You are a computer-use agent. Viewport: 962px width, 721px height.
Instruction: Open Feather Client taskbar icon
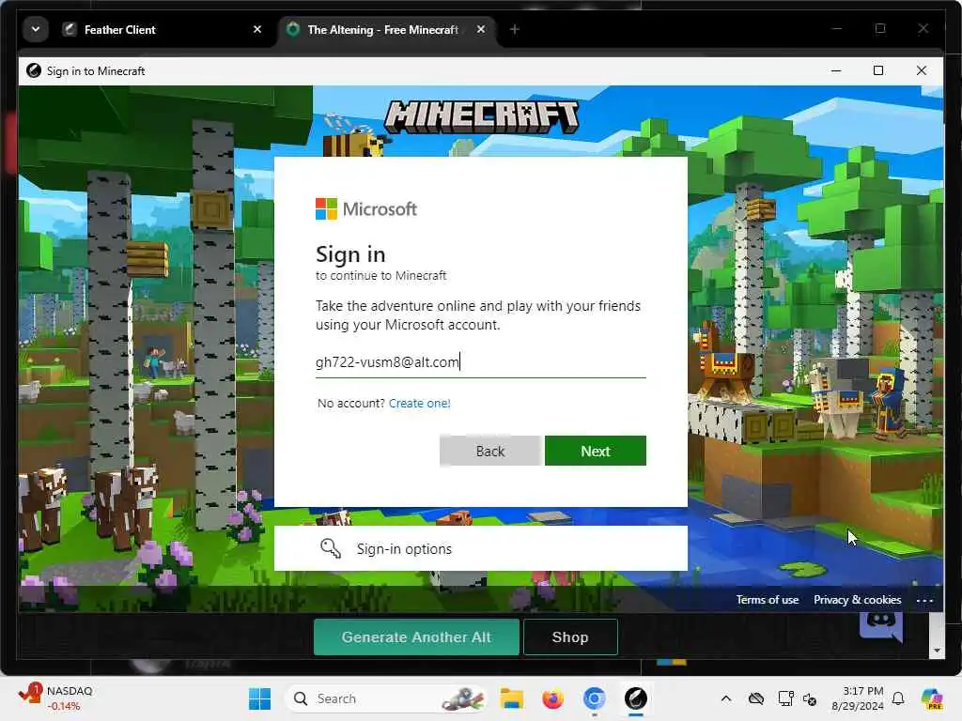[x=636, y=698]
